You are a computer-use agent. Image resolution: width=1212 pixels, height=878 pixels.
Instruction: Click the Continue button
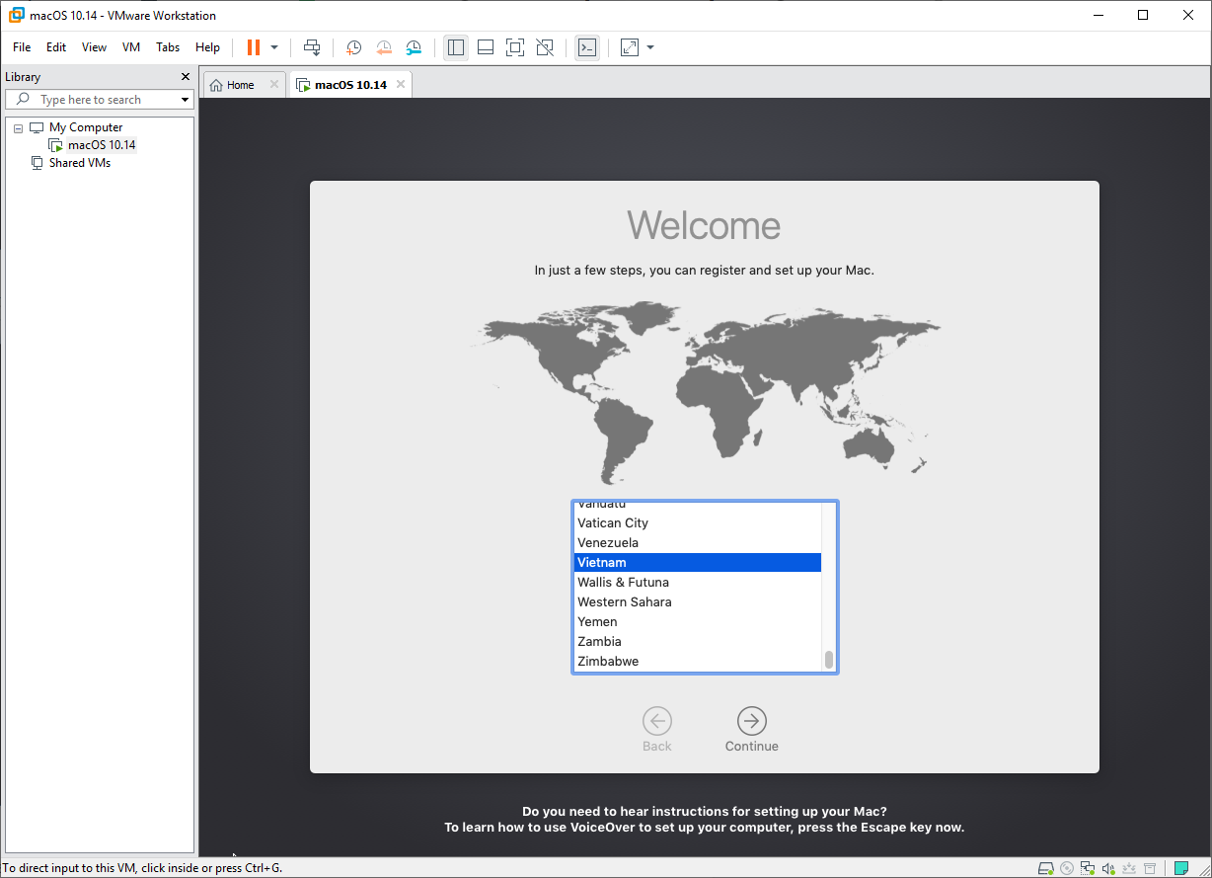(x=751, y=723)
